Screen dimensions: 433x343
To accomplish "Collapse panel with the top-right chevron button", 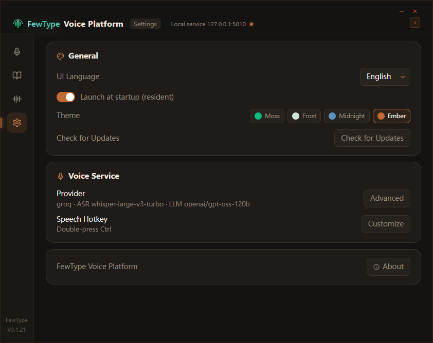I will pyautogui.click(x=415, y=23).
